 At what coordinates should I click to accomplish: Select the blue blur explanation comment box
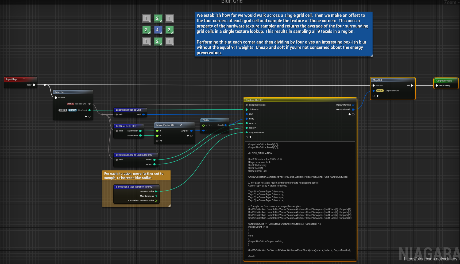click(x=284, y=34)
